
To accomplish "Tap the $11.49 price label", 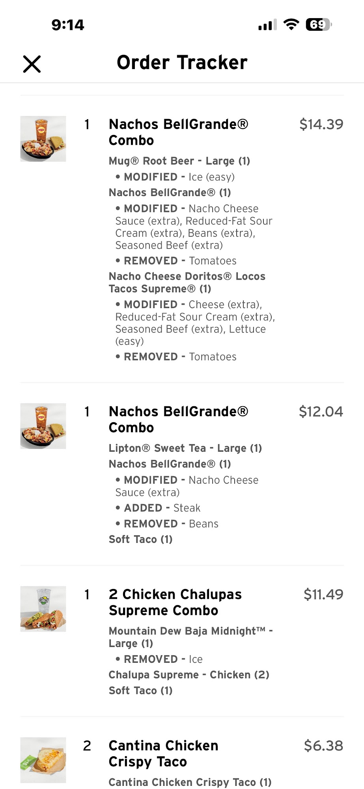I will point(323,595).
